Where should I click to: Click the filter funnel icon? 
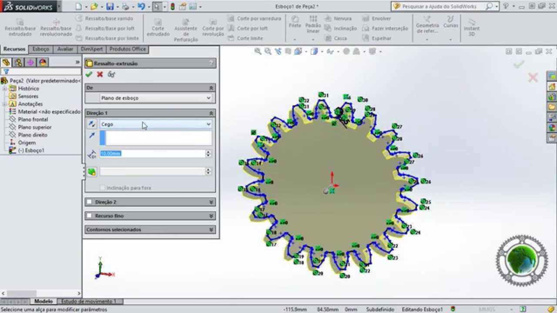[x=6, y=72]
